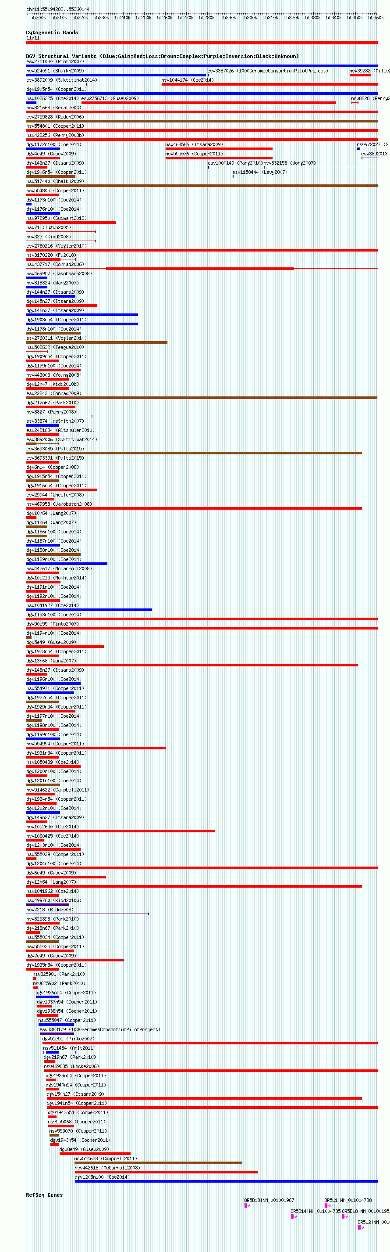Open variant esv2756713 (Gusev2009)
390x1252 pixels.
pyautogui.click(x=110, y=99)
